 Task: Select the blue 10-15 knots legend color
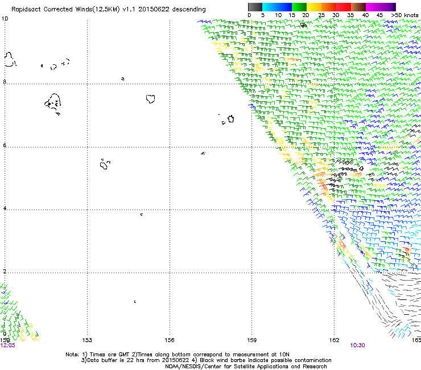(x=284, y=7)
